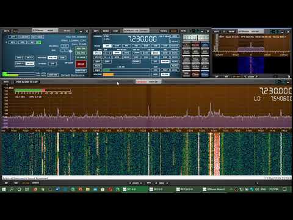Click RBW left arrow in SP1

(x=156, y=183)
